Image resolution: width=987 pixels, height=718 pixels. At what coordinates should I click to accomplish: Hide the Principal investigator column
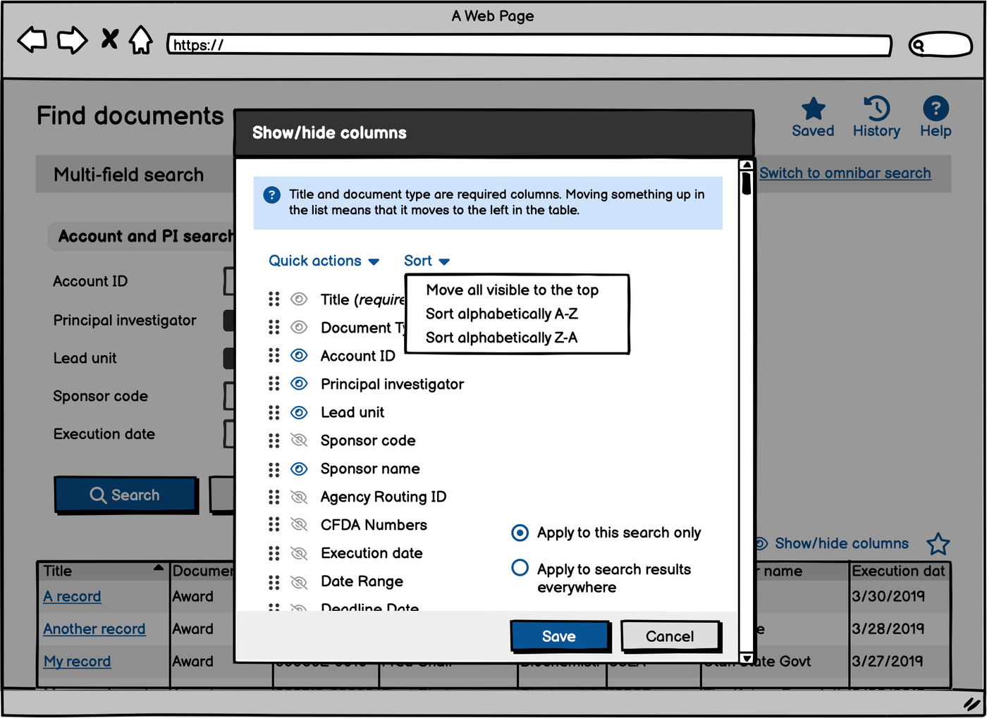pos(299,384)
